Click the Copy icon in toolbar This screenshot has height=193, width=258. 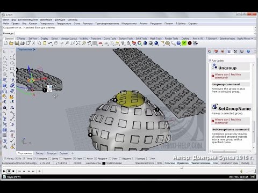coord(39,43)
